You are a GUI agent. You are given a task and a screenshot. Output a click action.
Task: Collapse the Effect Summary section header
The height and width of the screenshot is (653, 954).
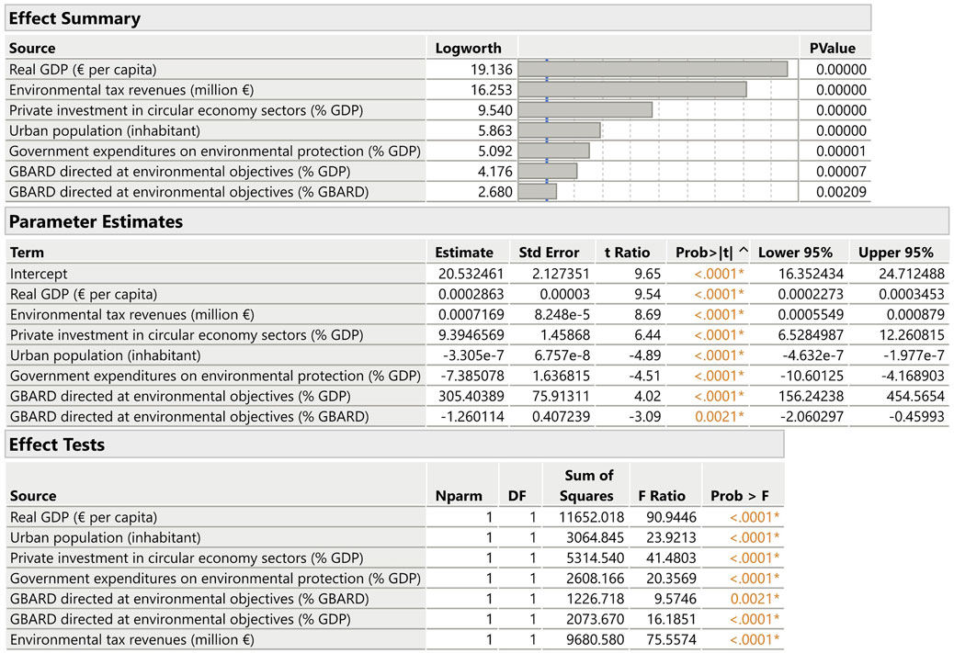coord(438,18)
